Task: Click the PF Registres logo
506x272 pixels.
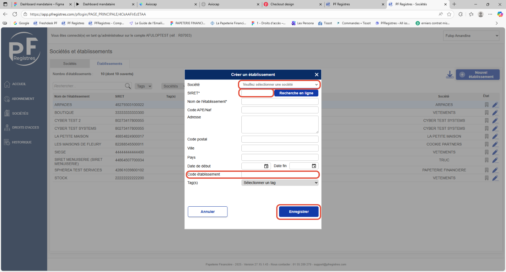Action: pyautogui.click(x=24, y=49)
